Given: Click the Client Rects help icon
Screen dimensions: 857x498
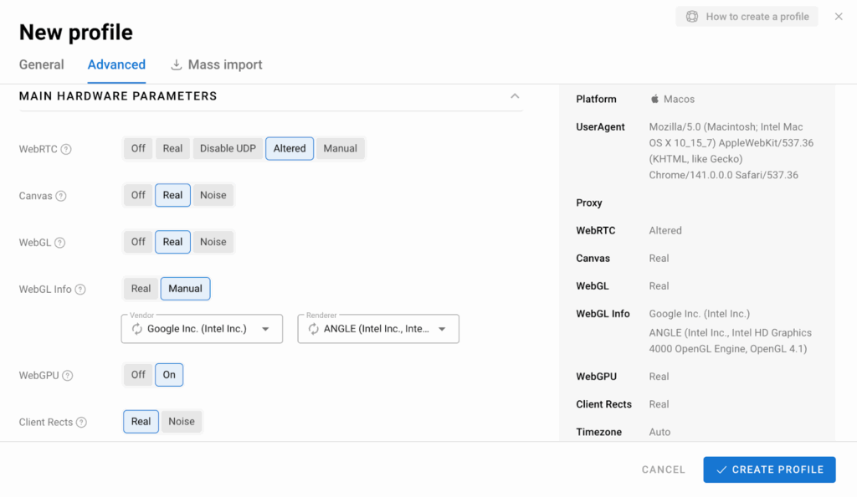Looking at the screenshot, I should [x=81, y=423].
